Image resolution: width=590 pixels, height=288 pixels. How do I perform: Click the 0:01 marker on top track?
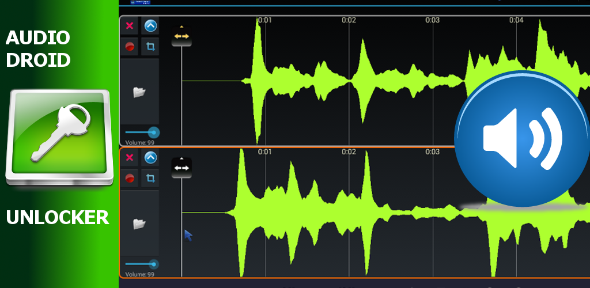(265, 20)
